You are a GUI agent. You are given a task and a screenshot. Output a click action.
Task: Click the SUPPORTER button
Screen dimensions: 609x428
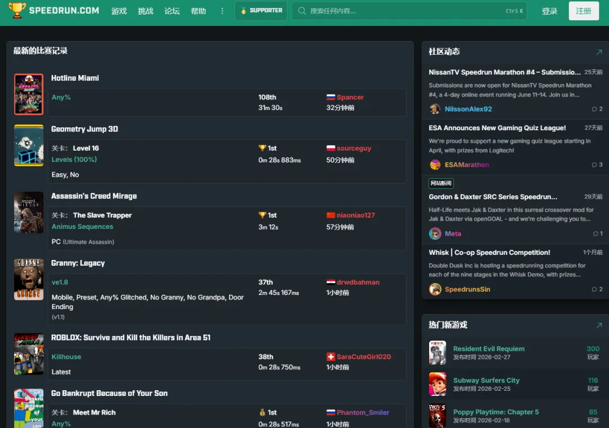(261, 11)
